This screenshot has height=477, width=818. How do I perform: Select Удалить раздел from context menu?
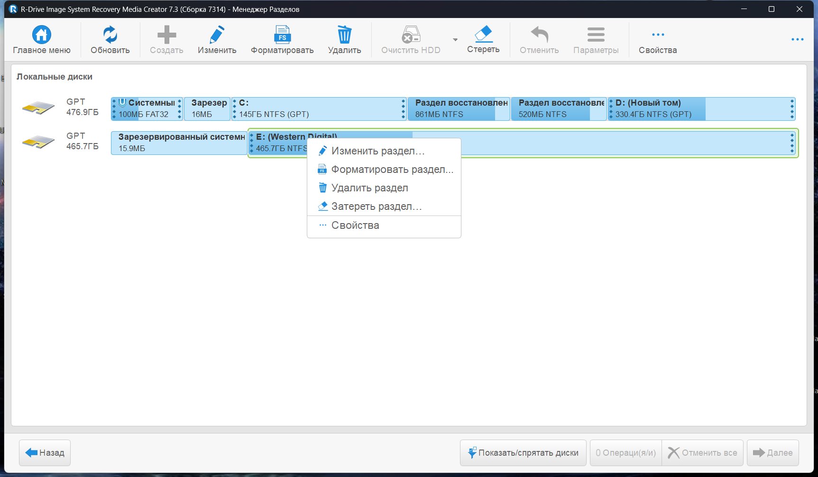[x=369, y=188]
